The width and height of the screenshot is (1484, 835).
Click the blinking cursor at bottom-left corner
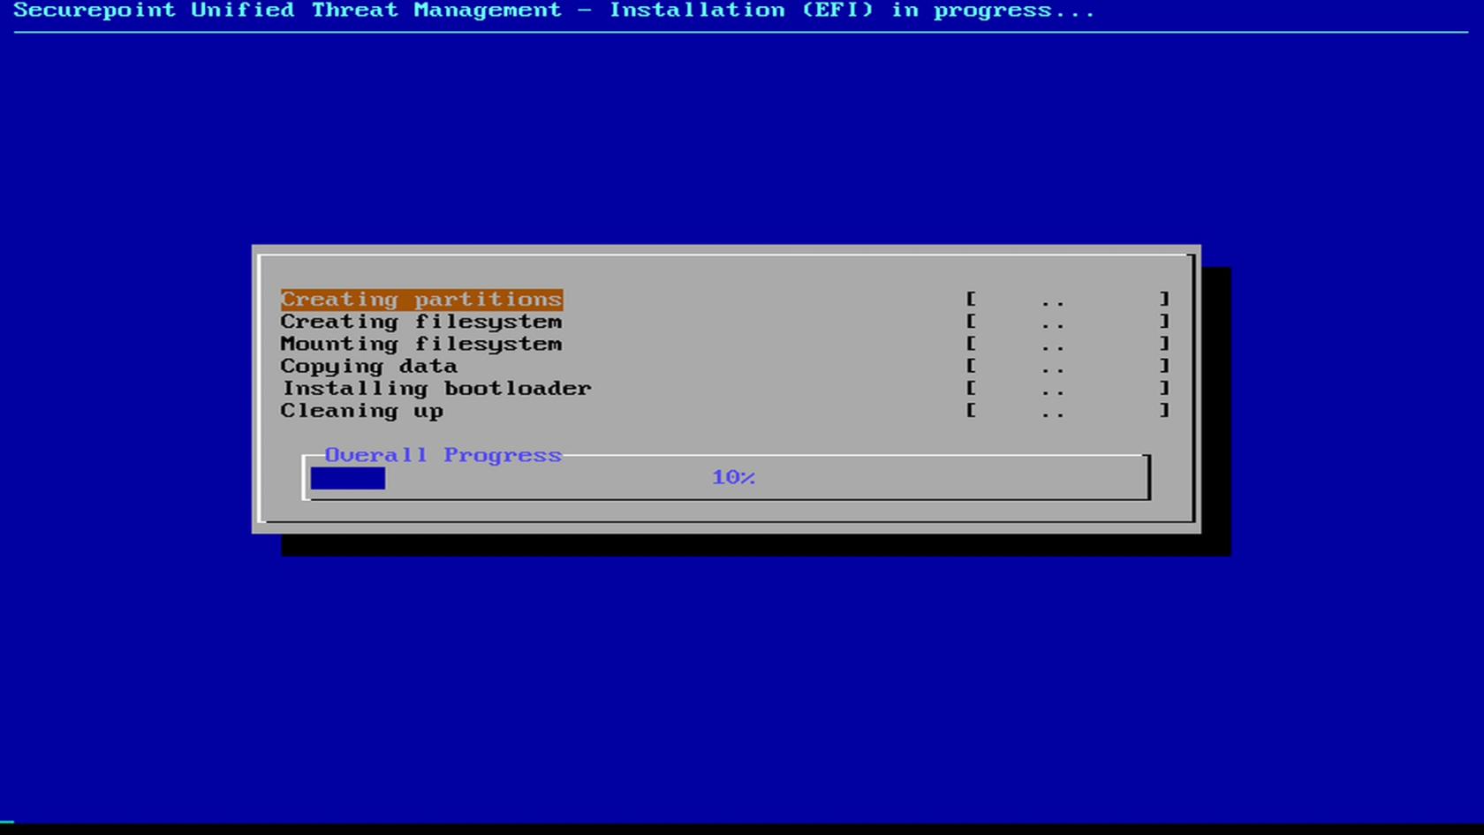(7, 822)
